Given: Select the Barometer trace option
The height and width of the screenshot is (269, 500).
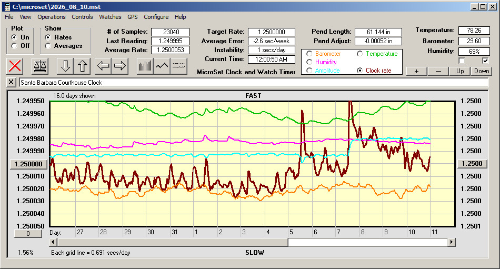Looking at the screenshot, I should tap(309, 54).
